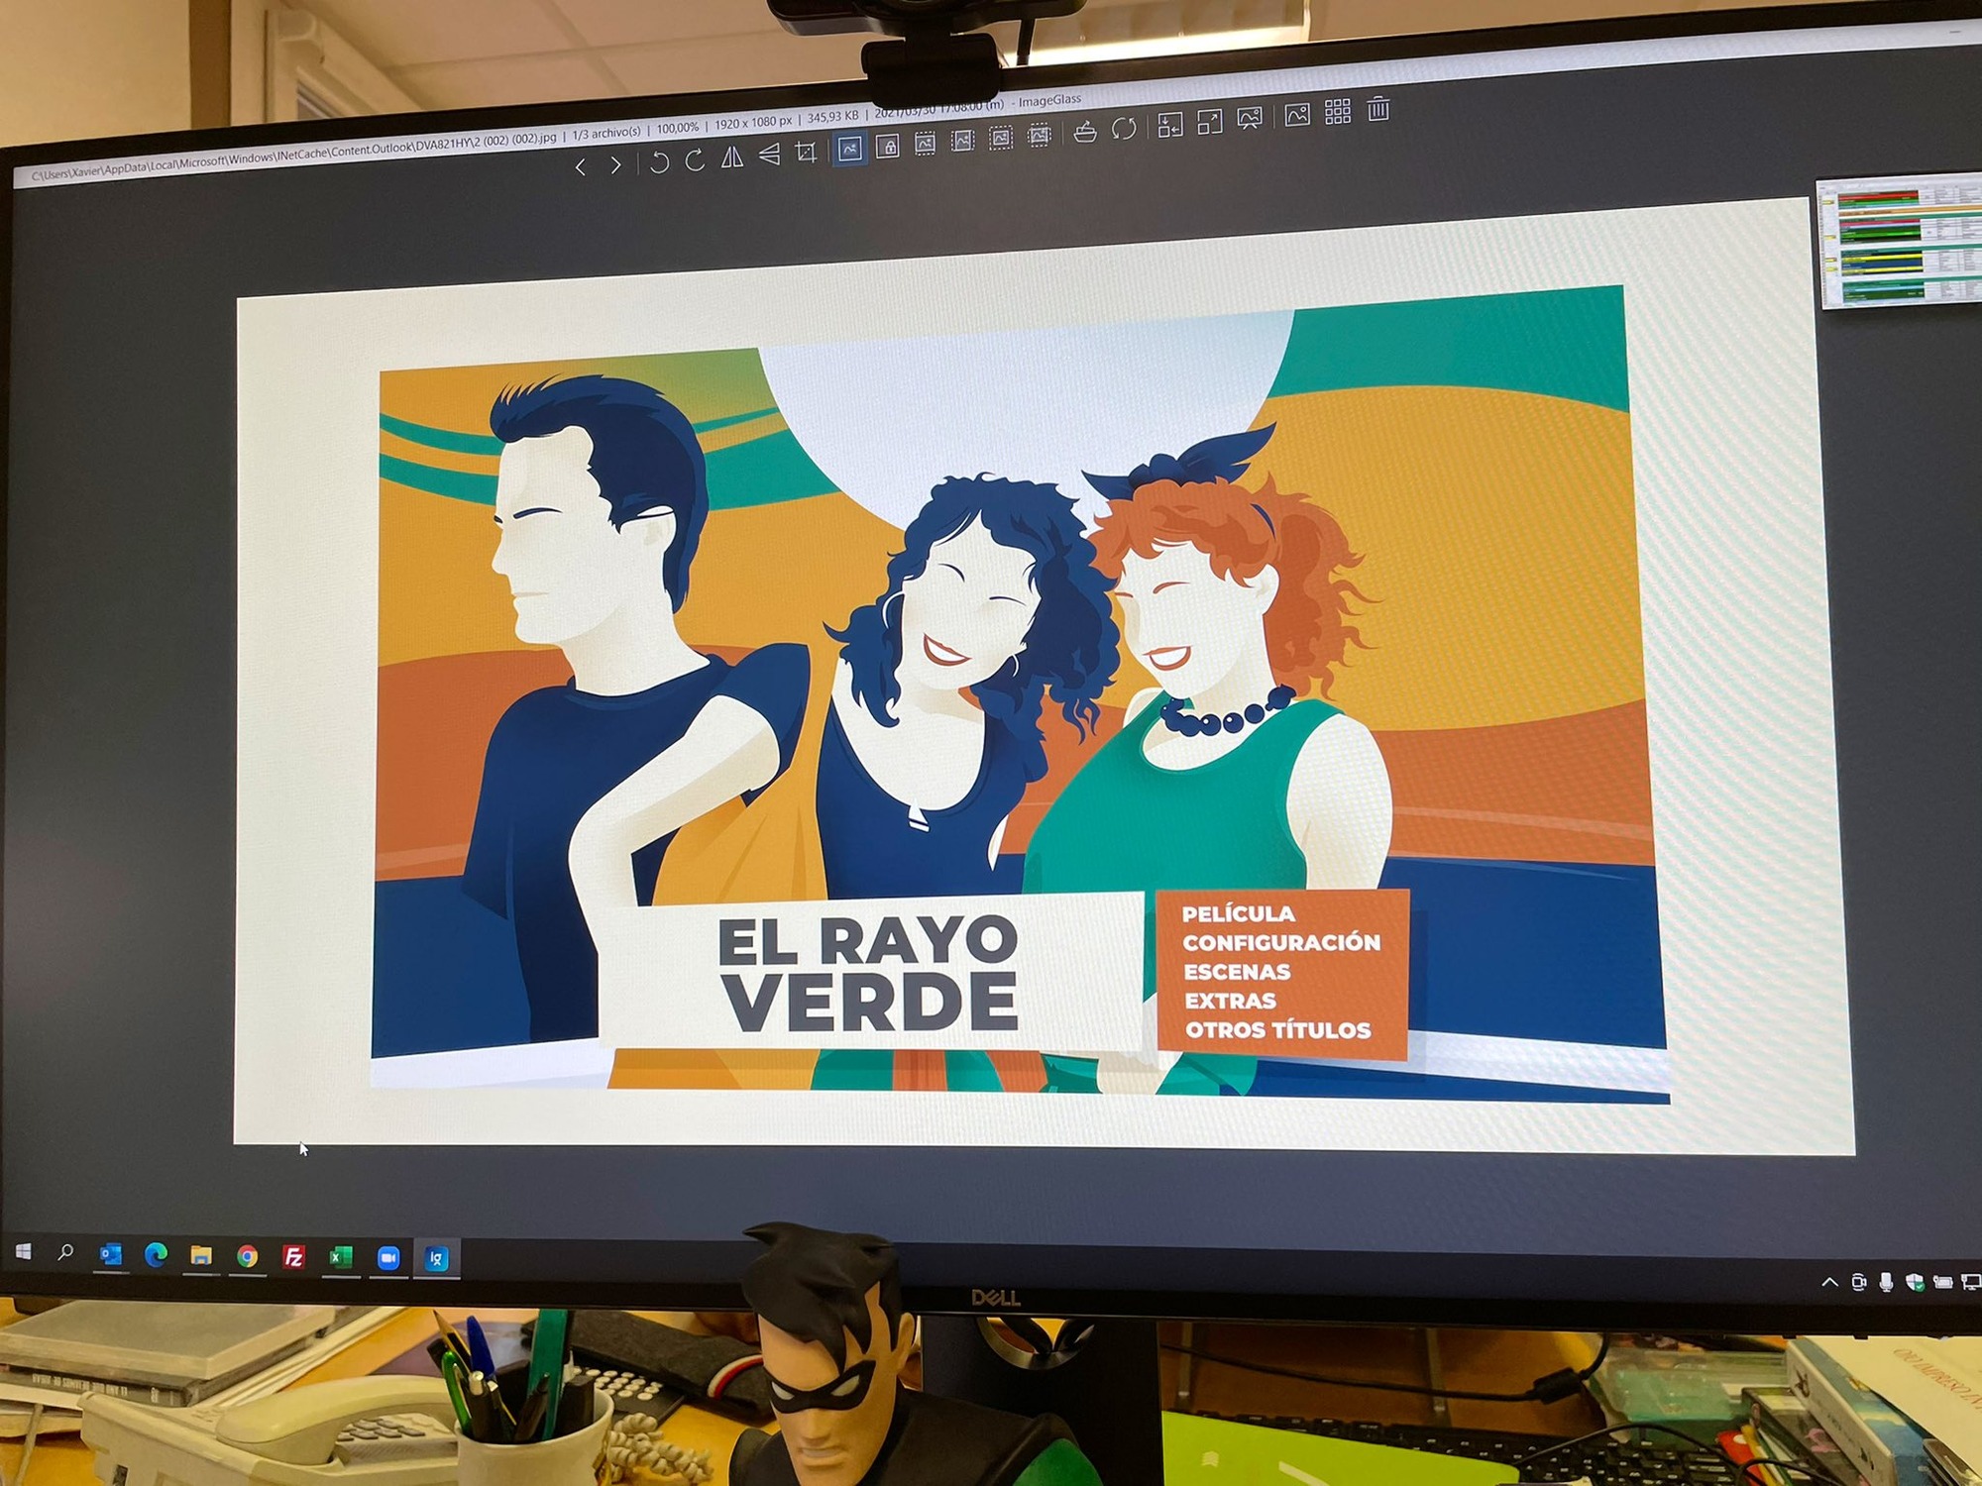
Task: Enable scale to width zoom mode
Action: [x=925, y=144]
